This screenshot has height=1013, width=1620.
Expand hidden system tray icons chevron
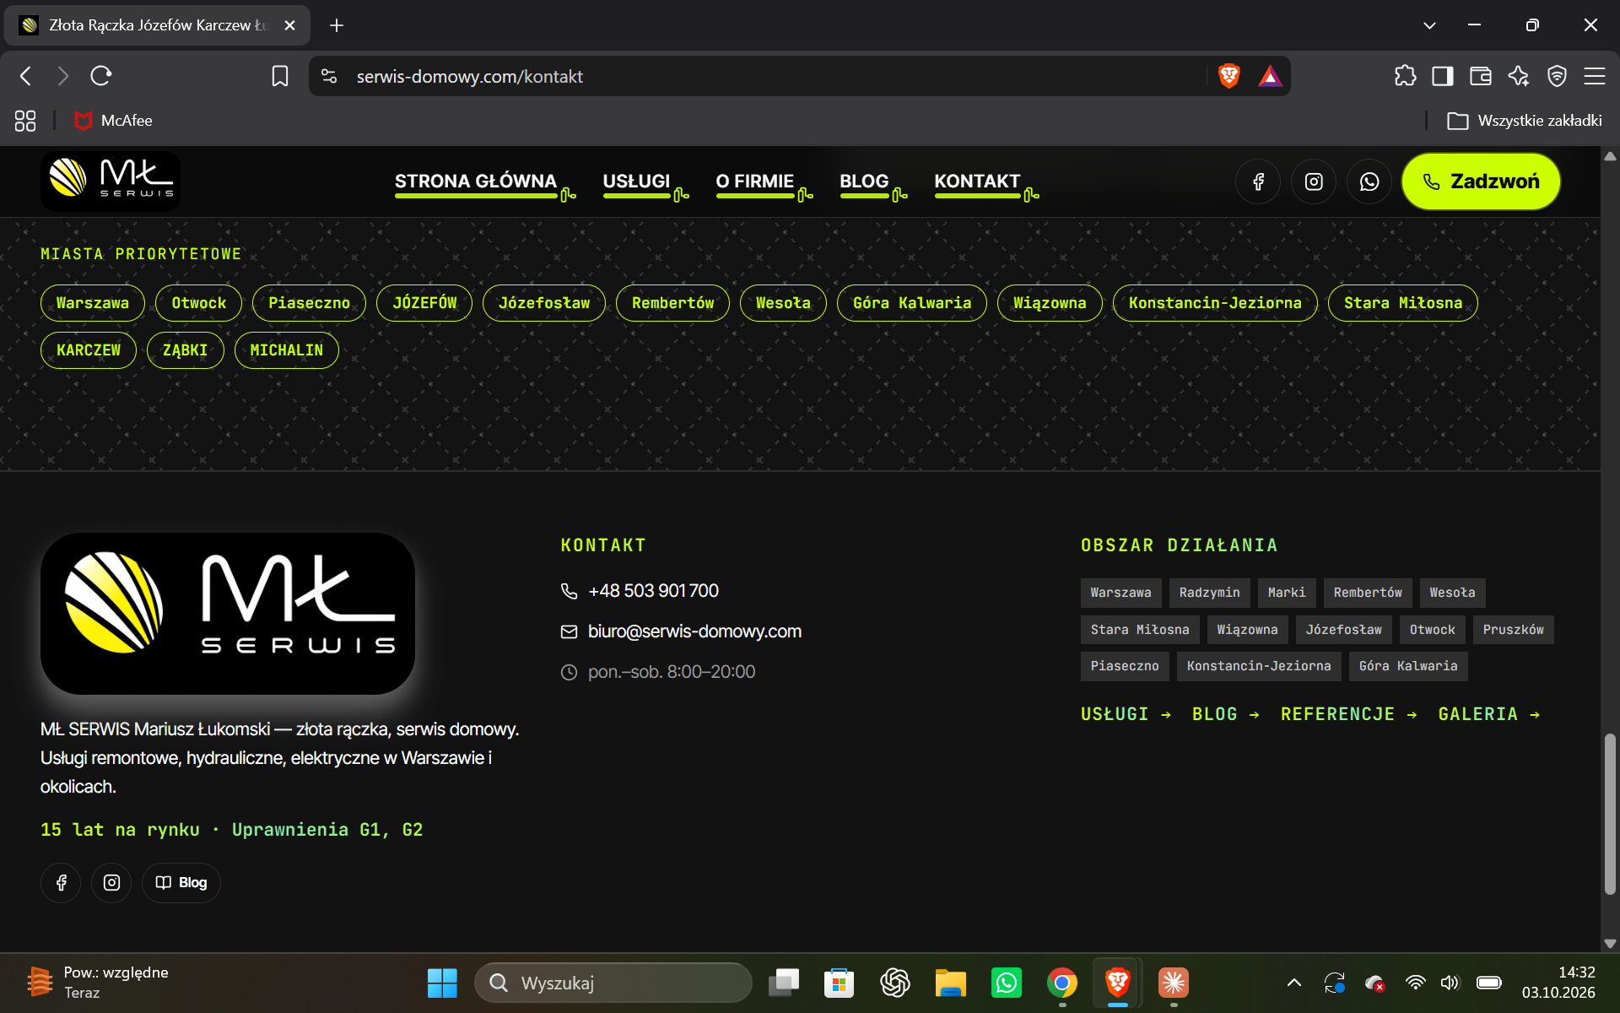1294,983
